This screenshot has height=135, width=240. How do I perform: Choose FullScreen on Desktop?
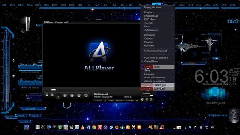[x=157, y=58]
